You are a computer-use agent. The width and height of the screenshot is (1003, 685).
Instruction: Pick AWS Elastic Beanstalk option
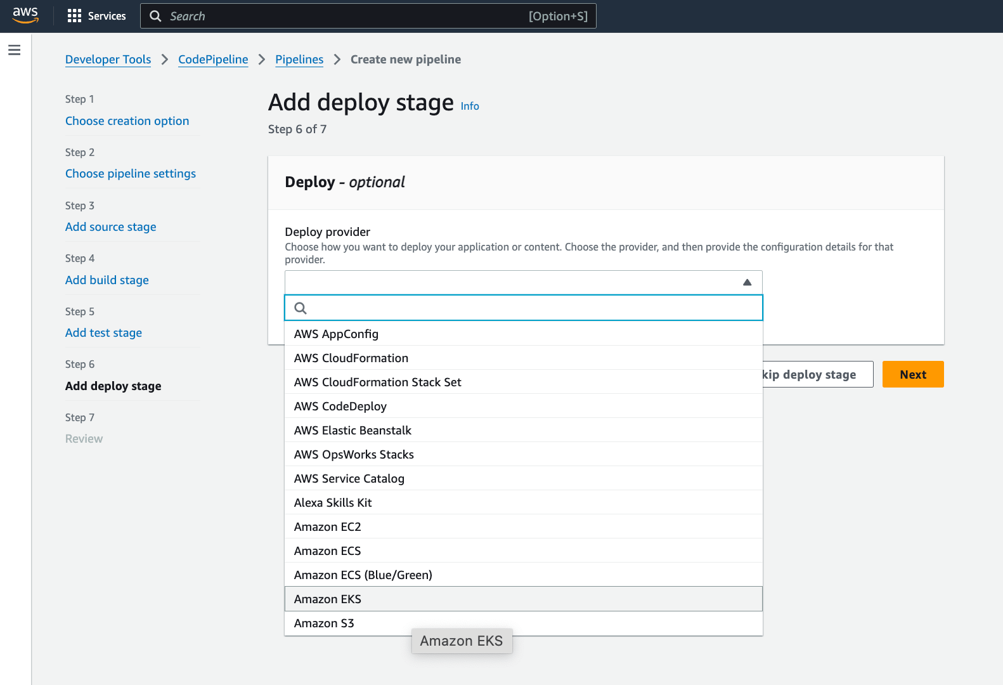(x=524, y=430)
